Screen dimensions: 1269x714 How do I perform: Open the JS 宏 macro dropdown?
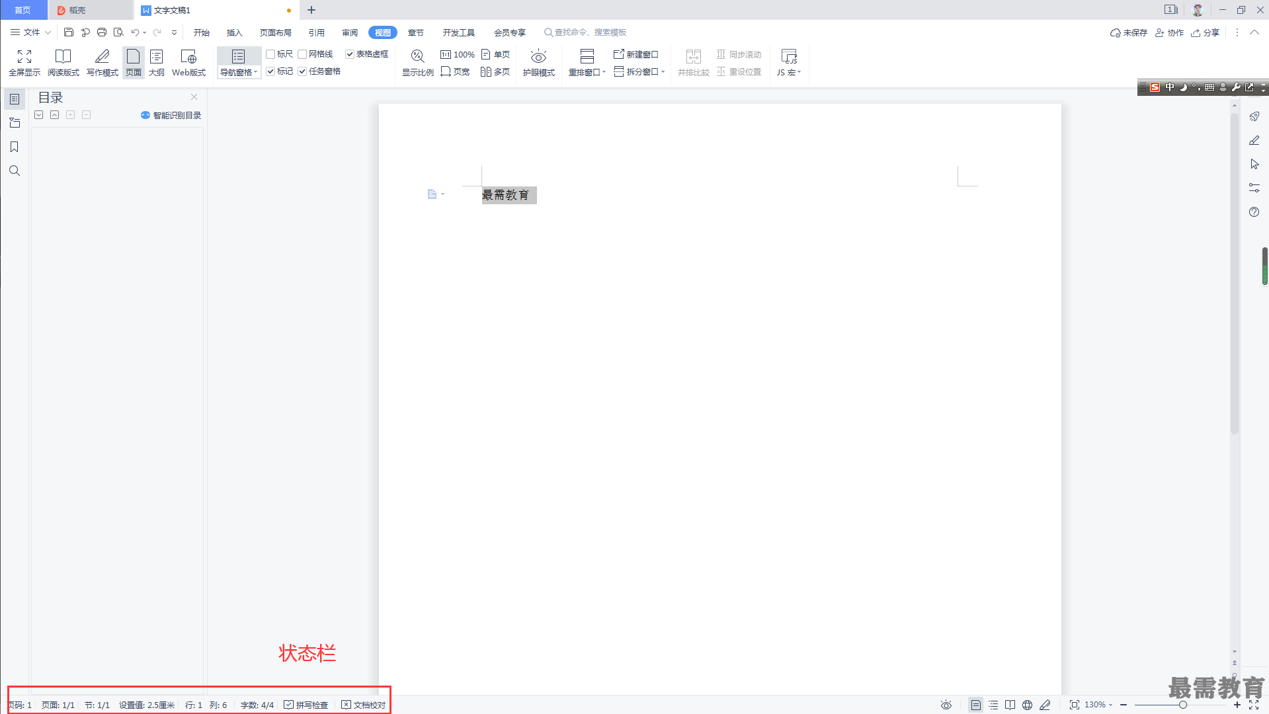tap(789, 73)
